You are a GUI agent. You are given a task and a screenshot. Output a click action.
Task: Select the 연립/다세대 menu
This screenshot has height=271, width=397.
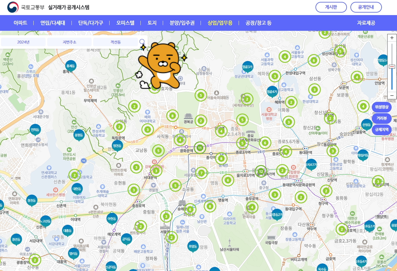tap(53, 23)
